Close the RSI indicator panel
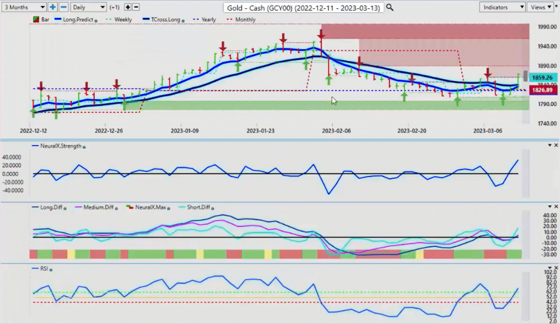The height and width of the screenshot is (324, 560). tap(556, 268)
